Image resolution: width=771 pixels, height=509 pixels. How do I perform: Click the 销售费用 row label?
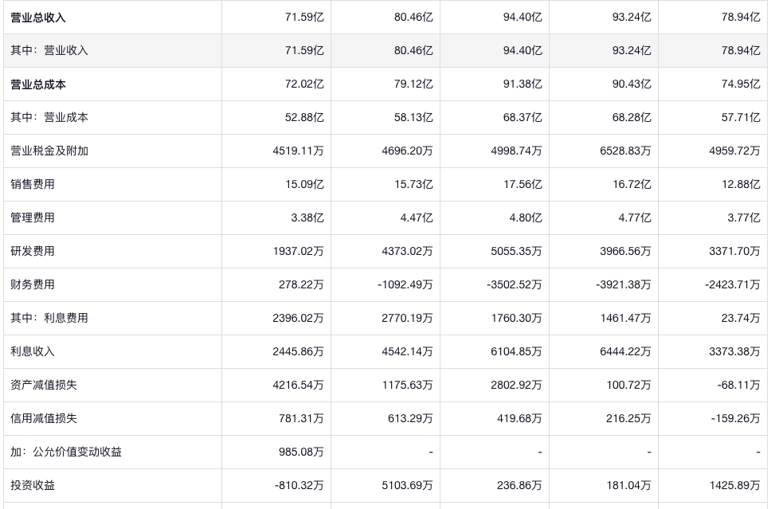[33, 185]
